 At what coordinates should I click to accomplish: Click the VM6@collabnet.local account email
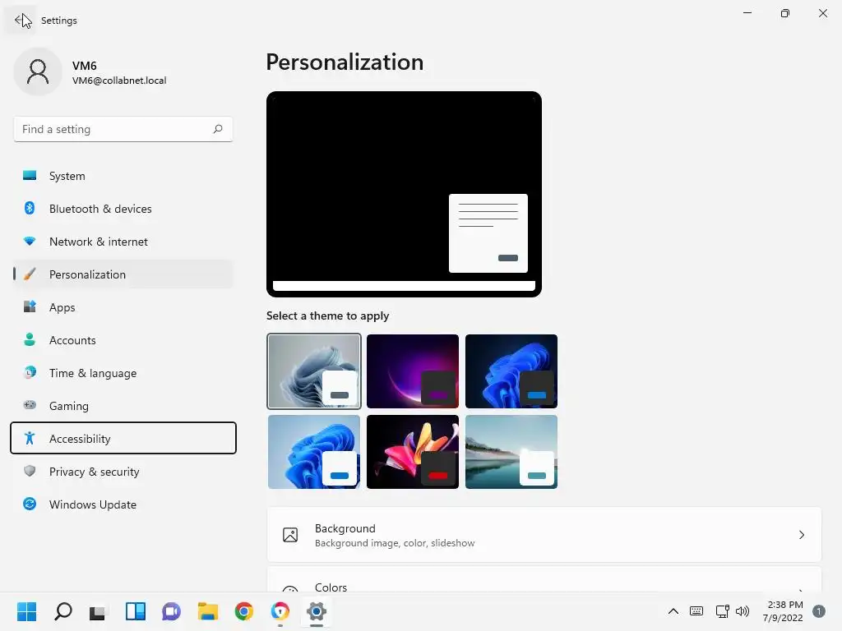[119, 81]
